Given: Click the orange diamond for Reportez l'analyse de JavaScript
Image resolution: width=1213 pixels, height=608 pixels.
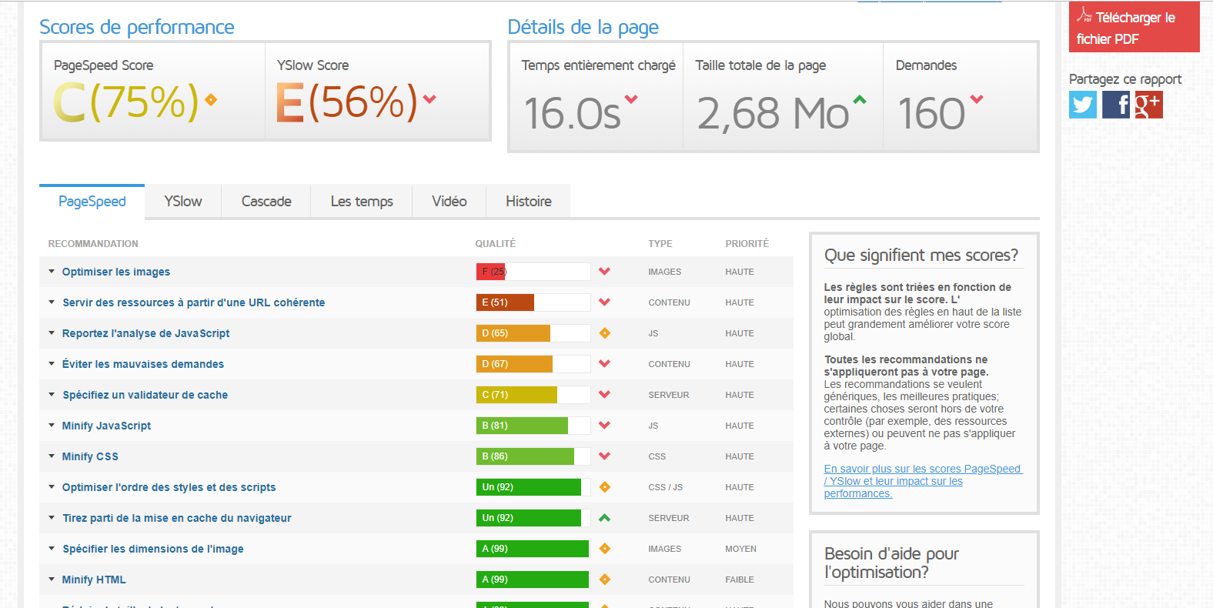Looking at the screenshot, I should (604, 333).
